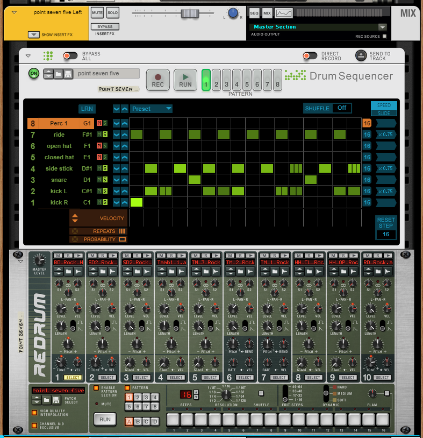Open the Preset dropdown in the sequencer
This screenshot has width=423, height=438.
pyautogui.click(x=151, y=109)
